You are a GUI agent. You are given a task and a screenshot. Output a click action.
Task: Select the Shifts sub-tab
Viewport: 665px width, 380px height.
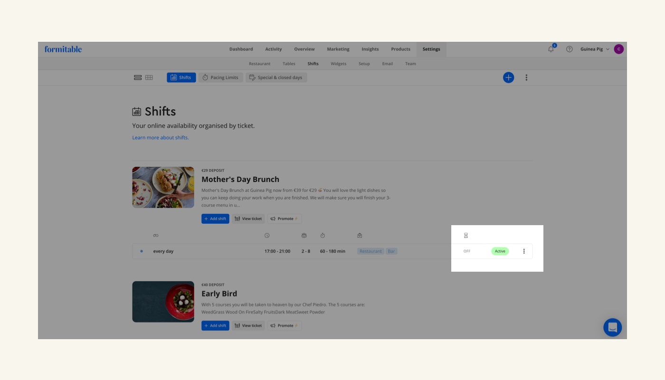(x=313, y=64)
